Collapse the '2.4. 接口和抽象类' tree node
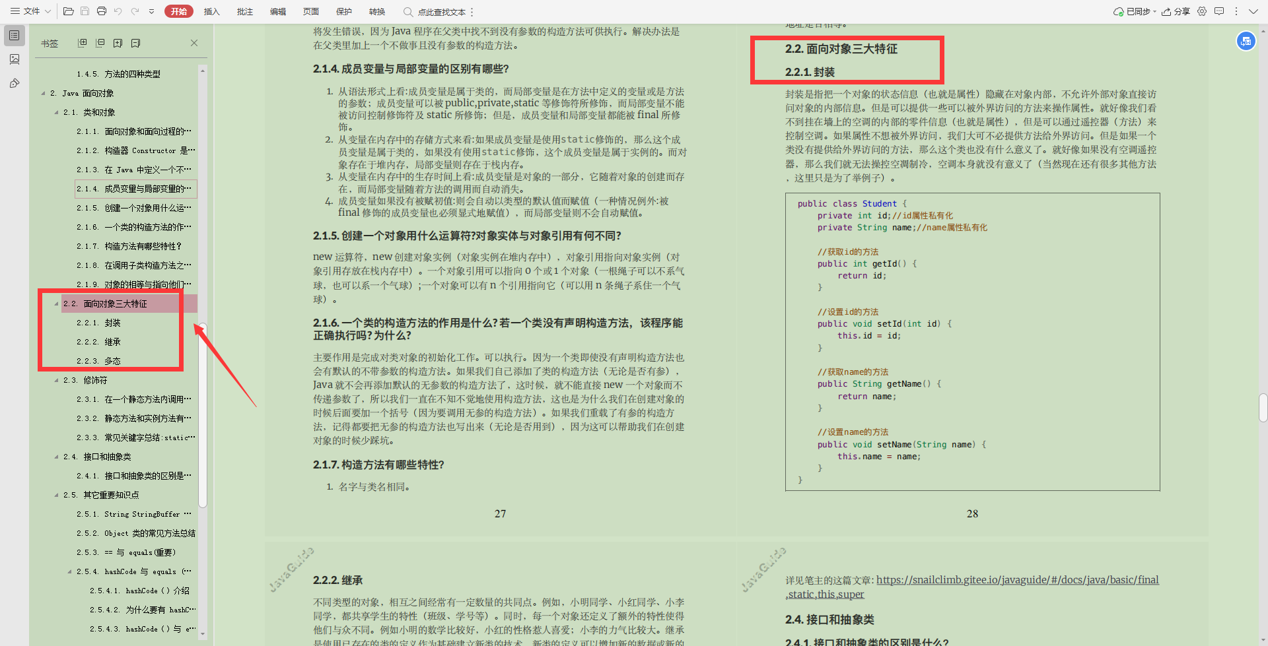 (56, 457)
